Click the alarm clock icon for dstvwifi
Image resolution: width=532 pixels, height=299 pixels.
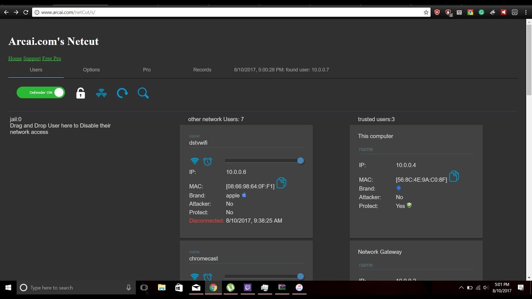[207, 161]
